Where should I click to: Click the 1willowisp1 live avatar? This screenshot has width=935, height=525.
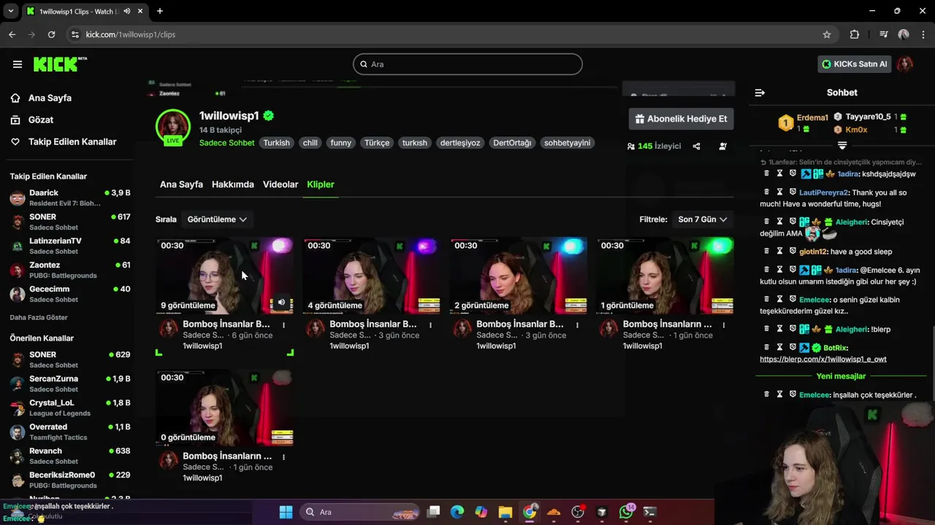173,127
